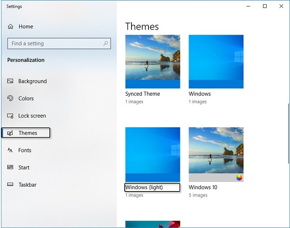Click the Taskbar bar icon

coord(10,184)
